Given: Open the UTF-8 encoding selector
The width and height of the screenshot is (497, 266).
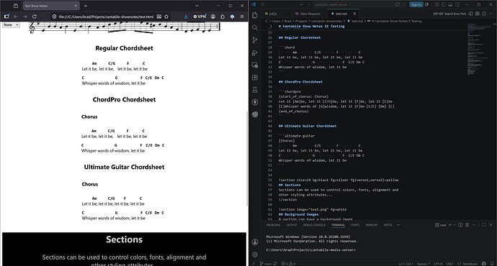Looking at the screenshot, I should (x=438, y=263).
